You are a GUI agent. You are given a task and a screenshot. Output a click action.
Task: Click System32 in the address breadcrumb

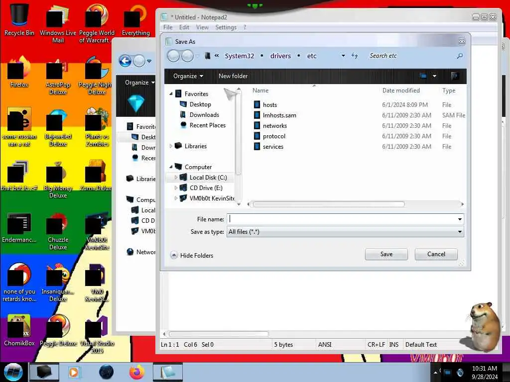(x=240, y=56)
